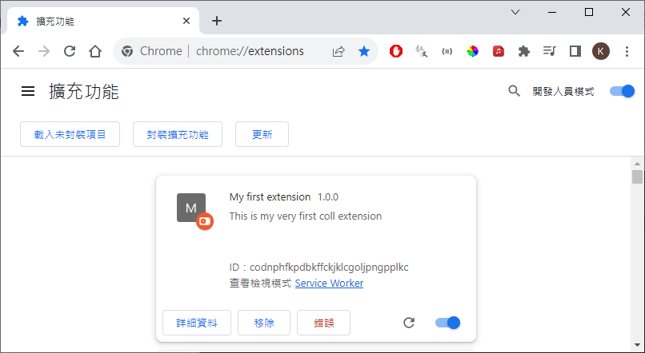Bookmark this page with the star icon

coord(364,51)
